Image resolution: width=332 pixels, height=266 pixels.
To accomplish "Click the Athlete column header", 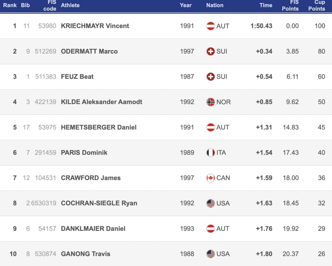I will point(70,5).
